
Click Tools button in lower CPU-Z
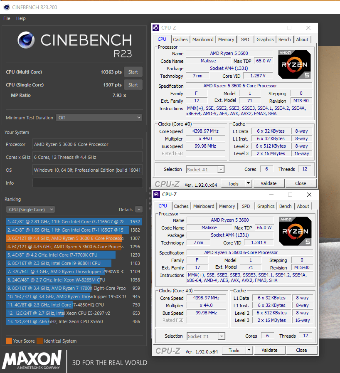point(234,351)
